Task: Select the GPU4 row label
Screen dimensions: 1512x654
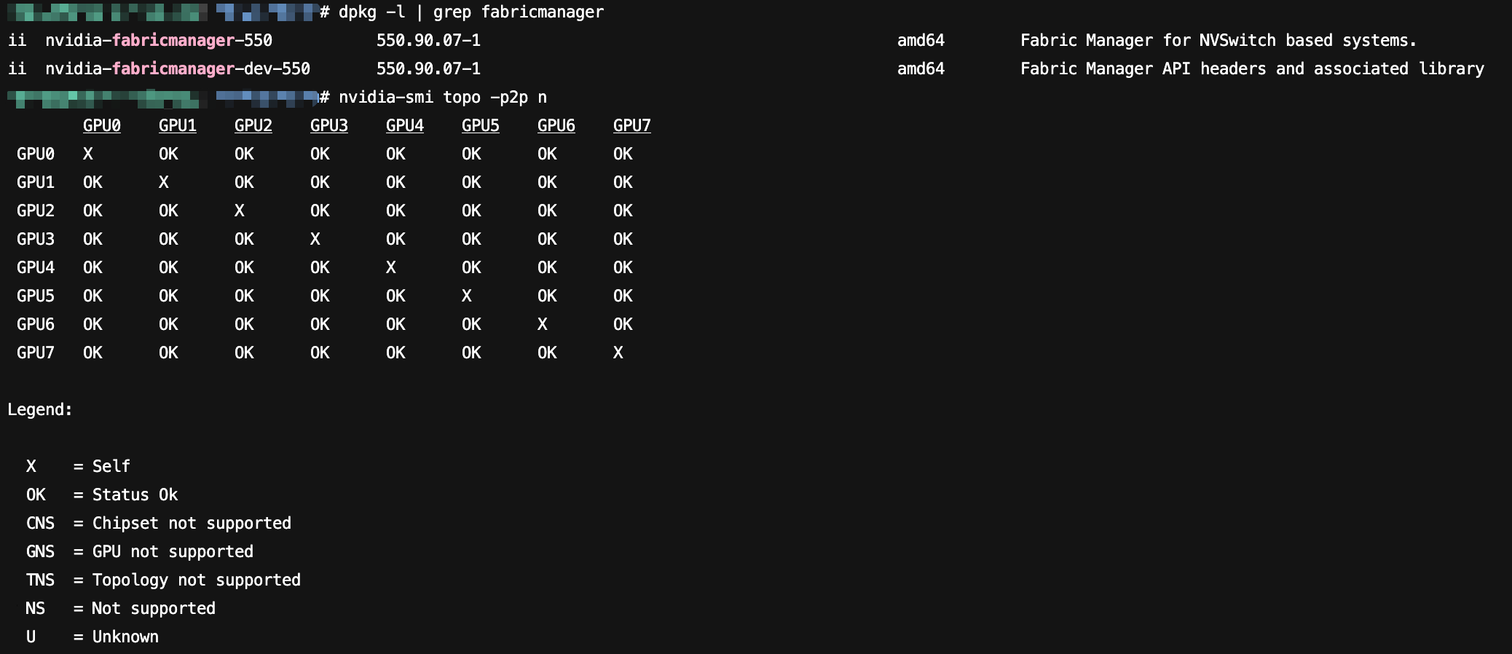Action: pyautogui.click(x=35, y=268)
